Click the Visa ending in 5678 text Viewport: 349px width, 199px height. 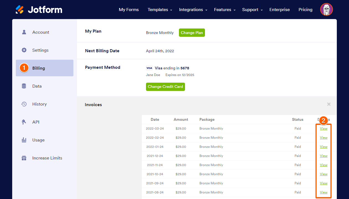[172, 68]
